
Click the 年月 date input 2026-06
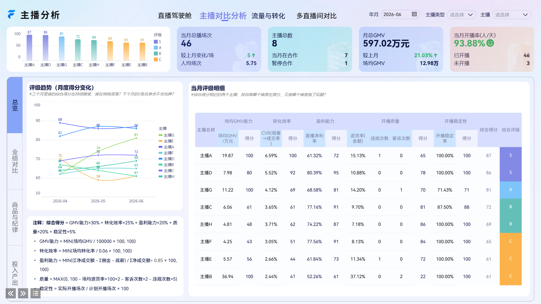(x=400, y=15)
